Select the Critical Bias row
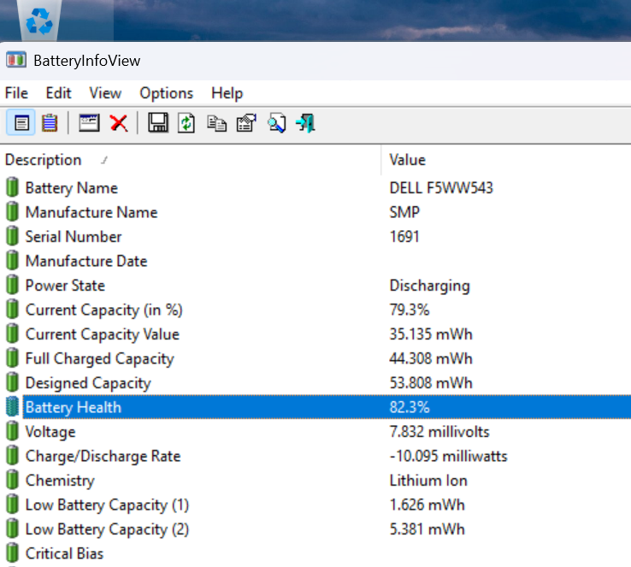The width and height of the screenshot is (631, 567). tap(315, 553)
